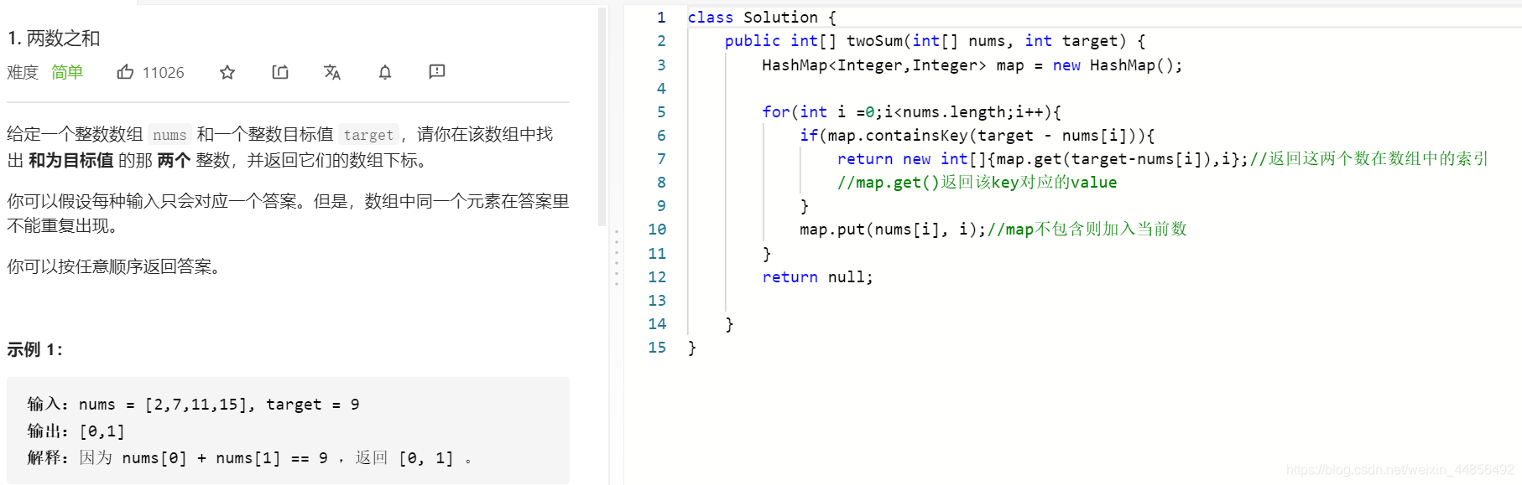Click line number 15 in the editor gutter
Image resolution: width=1522 pixels, height=485 pixels.
click(x=657, y=348)
